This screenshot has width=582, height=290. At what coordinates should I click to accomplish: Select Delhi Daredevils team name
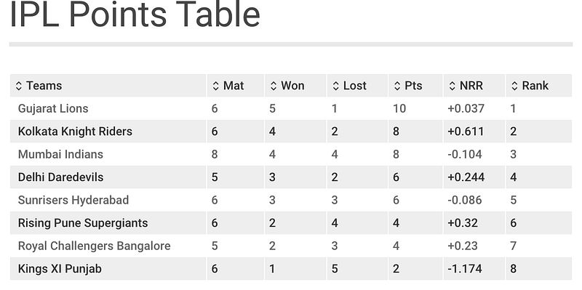(x=61, y=177)
